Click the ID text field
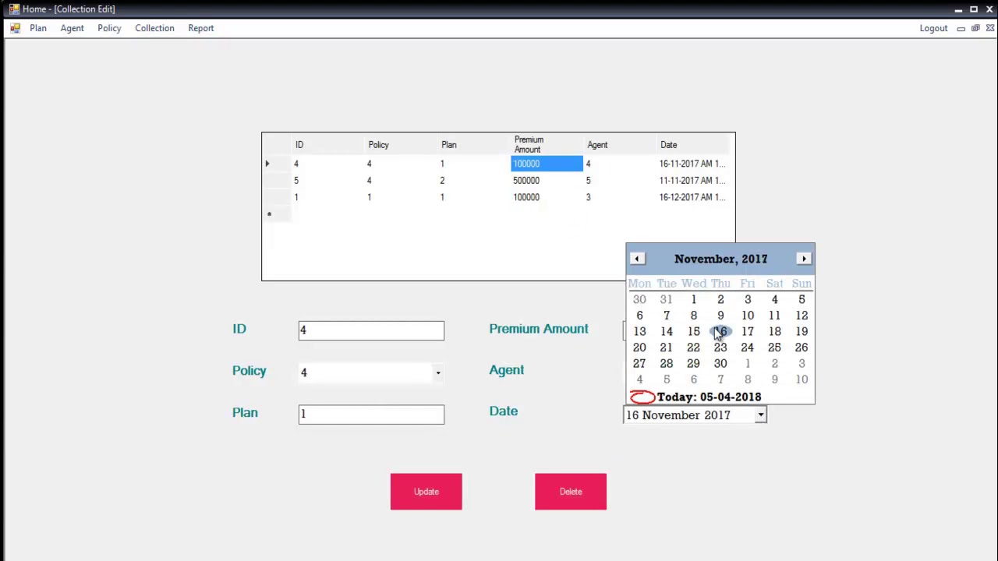The height and width of the screenshot is (561, 998). click(371, 331)
